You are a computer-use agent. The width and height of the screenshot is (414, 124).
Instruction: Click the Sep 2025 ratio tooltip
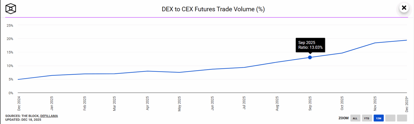310,45
